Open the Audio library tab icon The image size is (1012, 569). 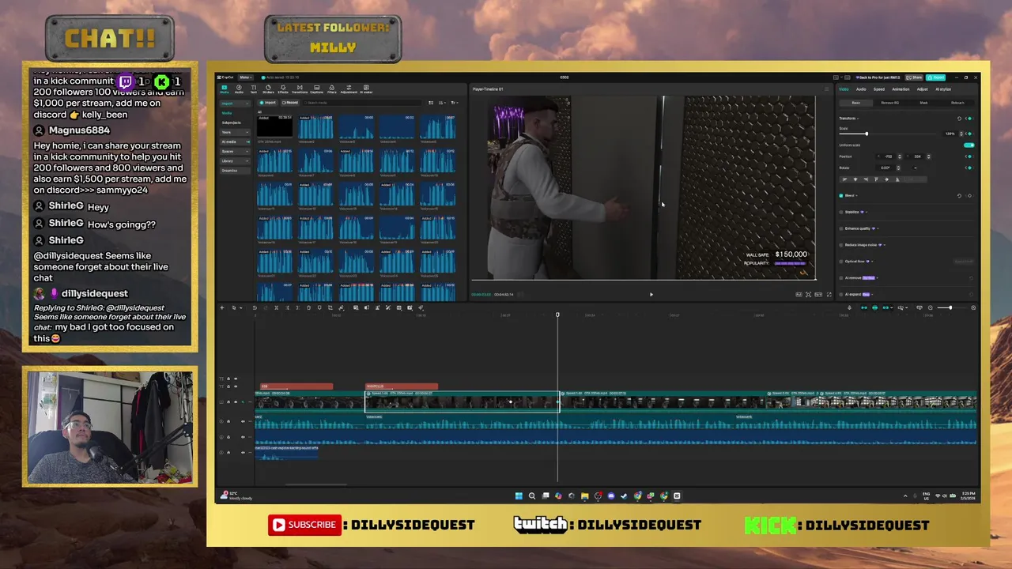coord(239,89)
